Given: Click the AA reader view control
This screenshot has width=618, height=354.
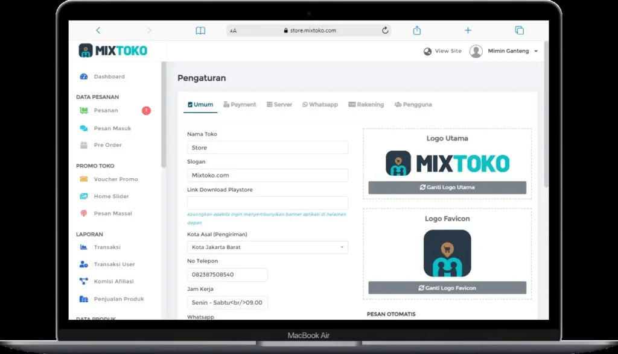Looking at the screenshot, I should [234, 31].
